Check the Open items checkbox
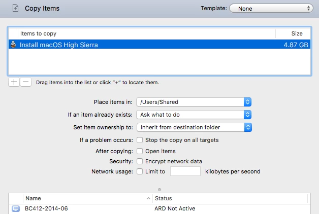This screenshot has height=214, width=319. pyautogui.click(x=140, y=151)
